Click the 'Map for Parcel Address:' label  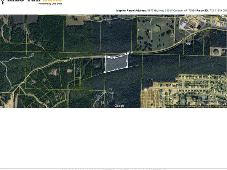point(131,11)
